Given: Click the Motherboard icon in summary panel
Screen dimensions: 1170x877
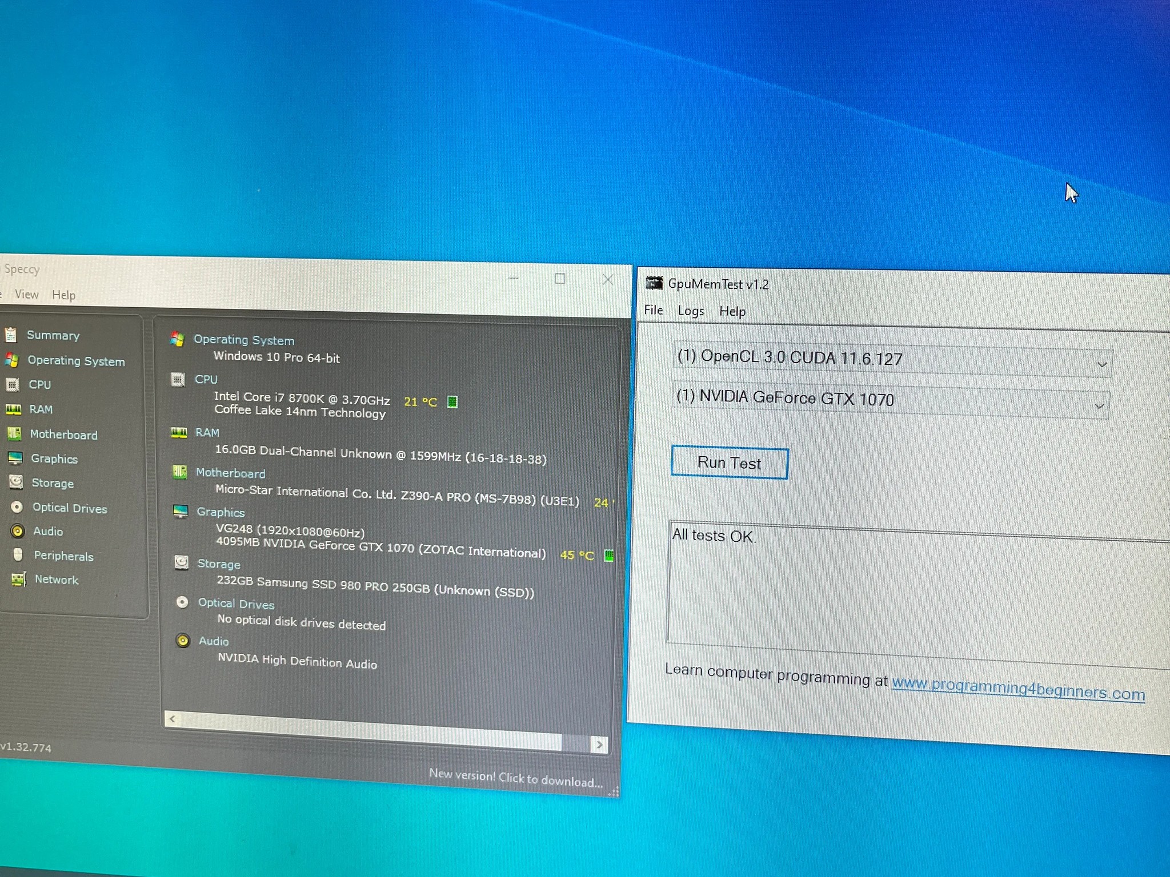Looking at the screenshot, I should (x=180, y=472).
